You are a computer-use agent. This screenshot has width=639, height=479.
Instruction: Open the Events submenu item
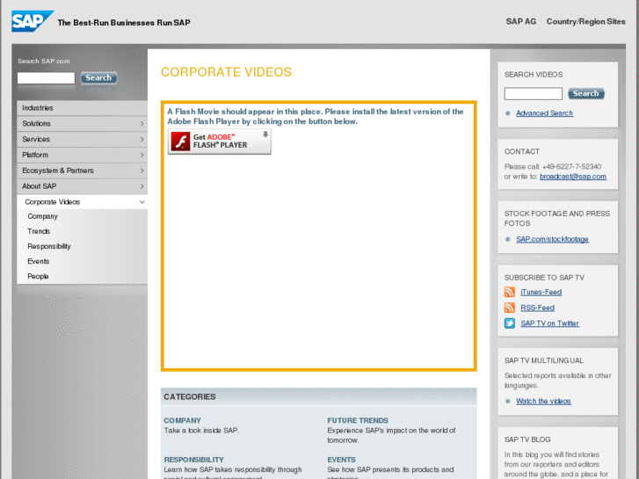(x=39, y=261)
